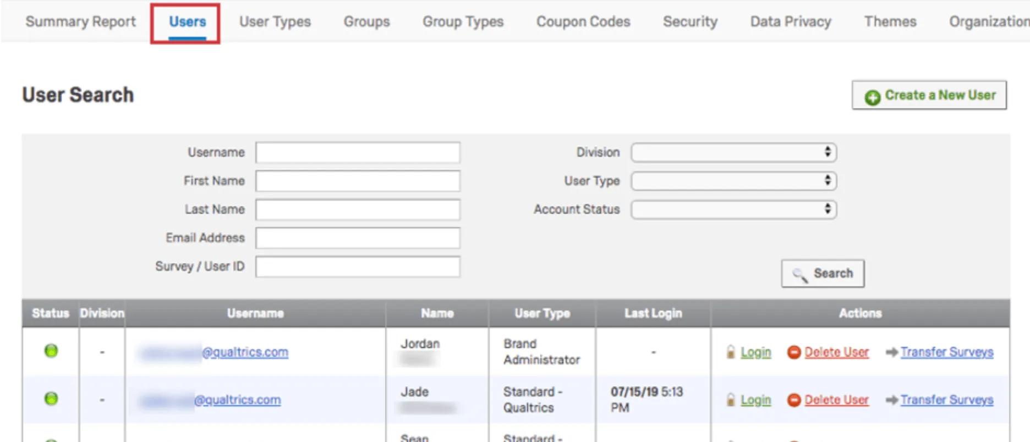
Task: Click the magnifying glass icon on Search button
Action: 799,274
